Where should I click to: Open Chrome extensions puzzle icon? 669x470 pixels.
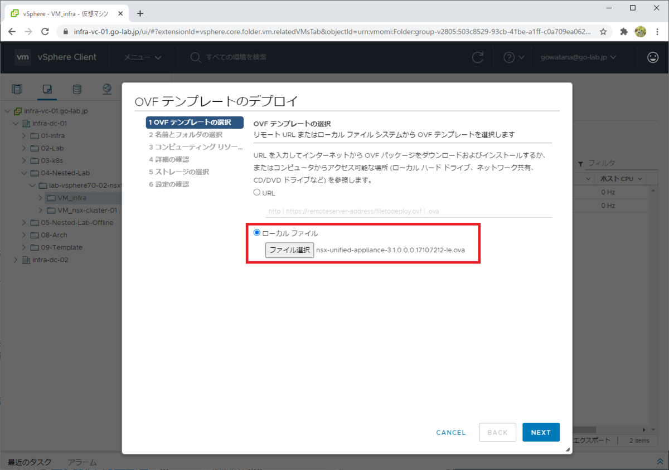624,32
